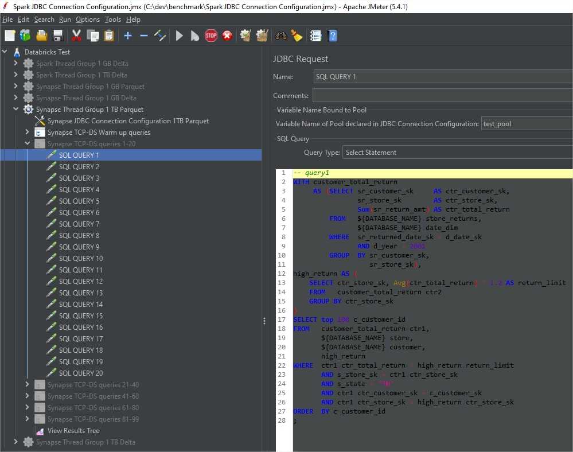This screenshot has width=573, height=452.
Task: Select SQL QUERY 2 sampler
Action: pyautogui.click(x=79, y=166)
